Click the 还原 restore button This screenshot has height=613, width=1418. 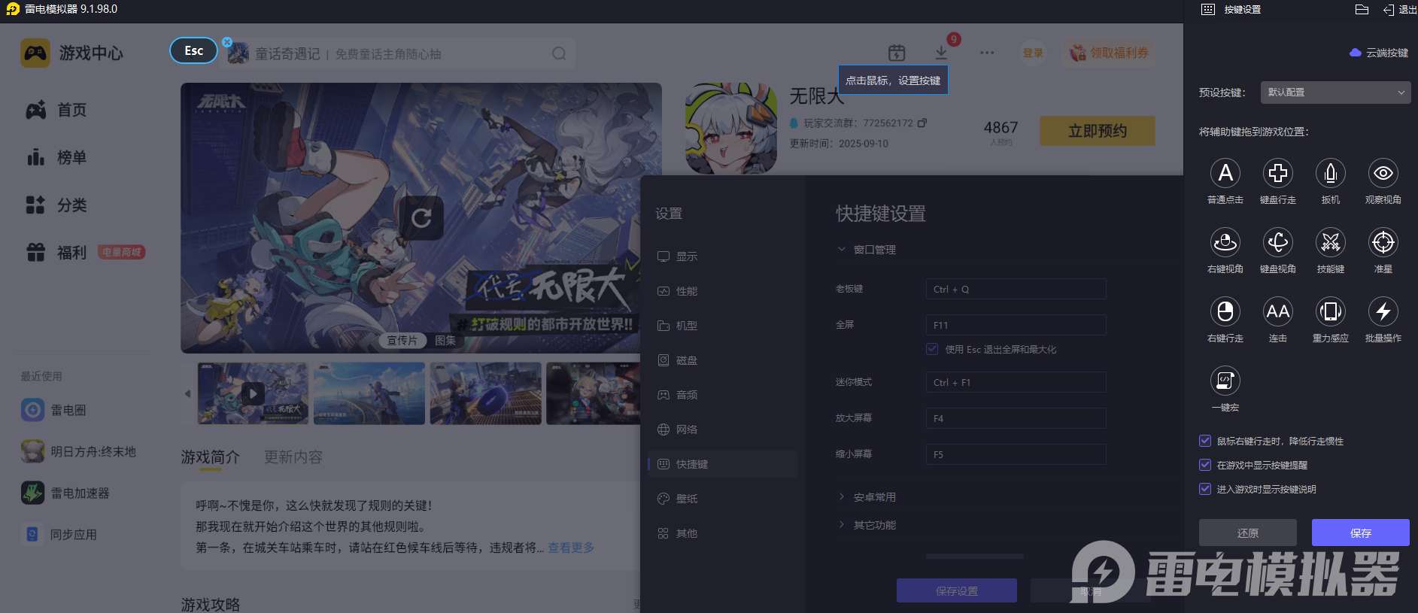pyautogui.click(x=1248, y=533)
